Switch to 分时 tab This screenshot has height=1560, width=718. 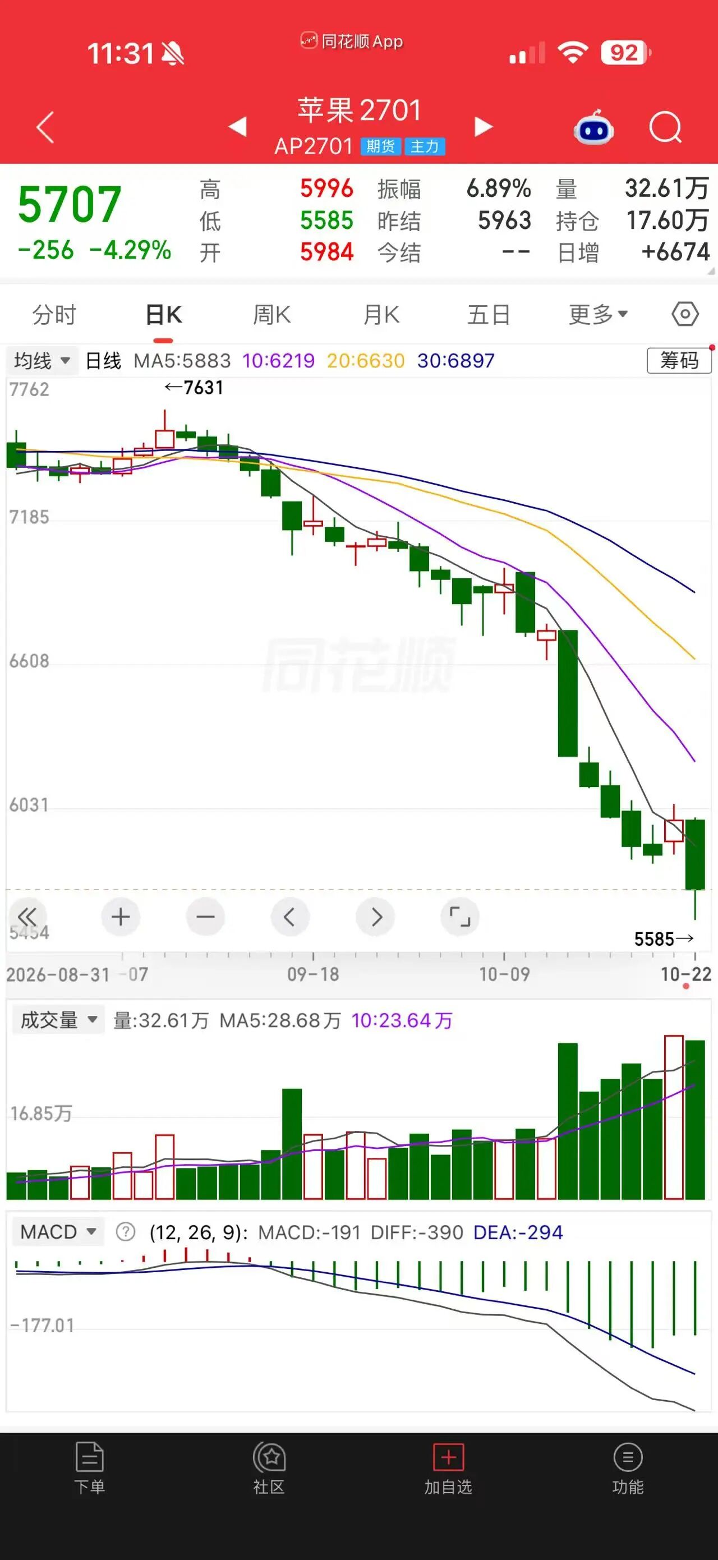[x=54, y=314]
